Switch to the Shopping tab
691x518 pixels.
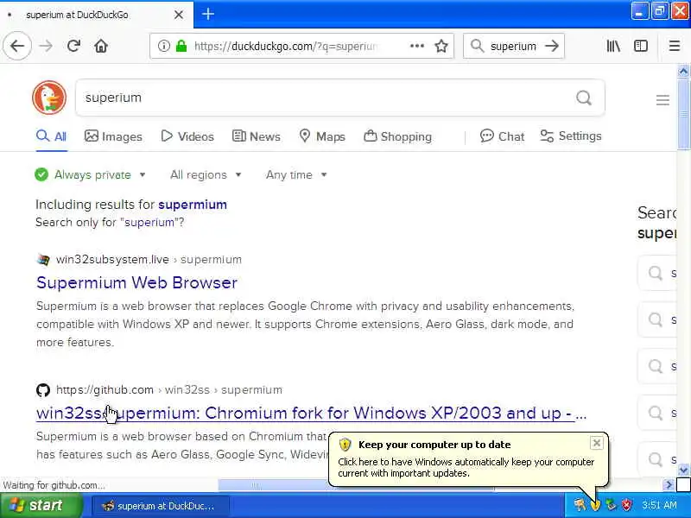point(397,136)
